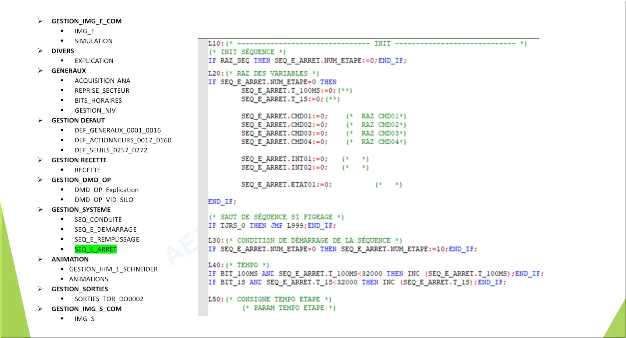Click the END_IF line ending the RAZ block
The height and width of the screenshot is (338, 626).
click(x=222, y=202)
